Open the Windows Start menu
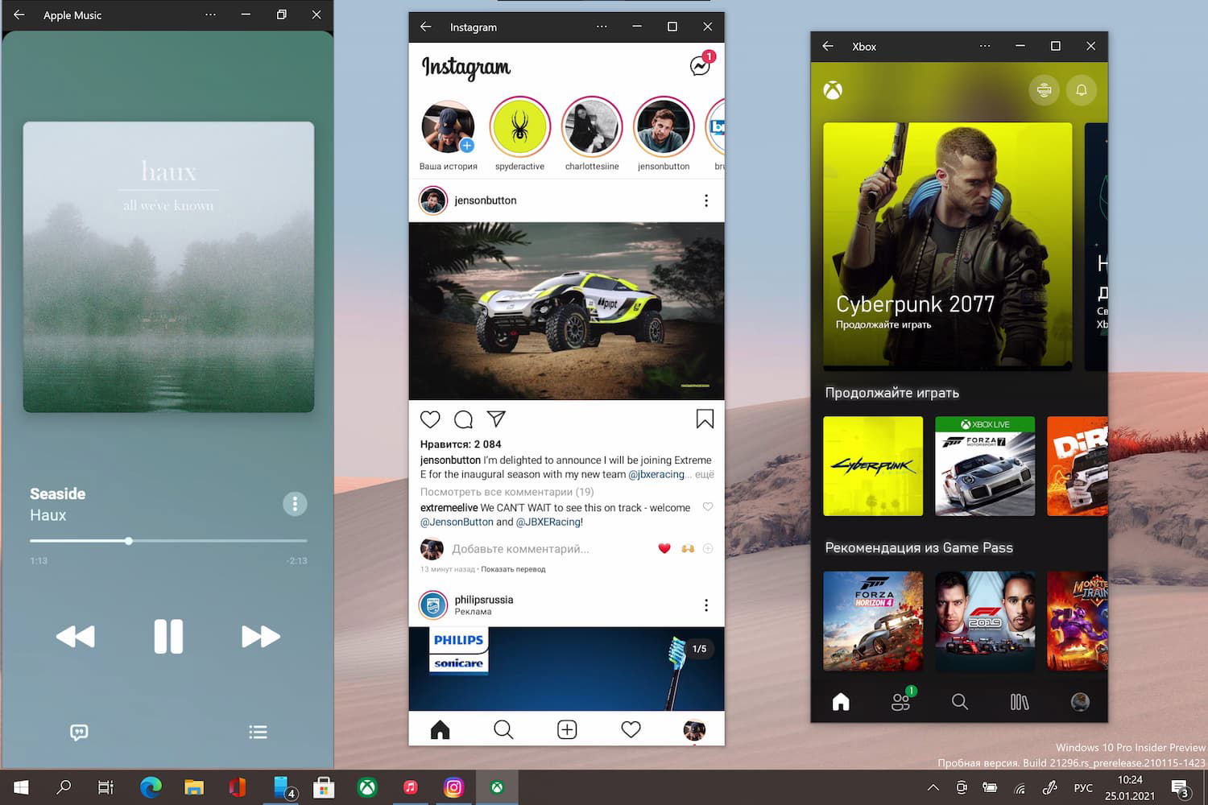The image size is (1208, 805). pyautogui.click(x=22, y=787)
